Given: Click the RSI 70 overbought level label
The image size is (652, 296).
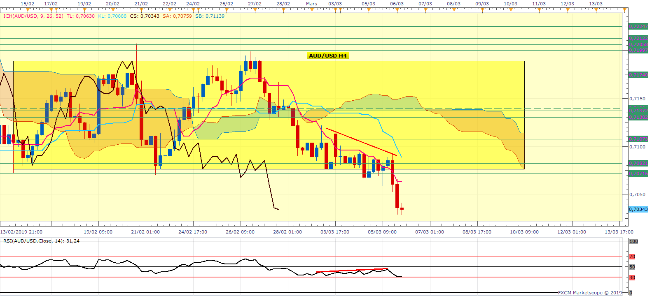Looking at the screenshot, I should click(632, 257).
